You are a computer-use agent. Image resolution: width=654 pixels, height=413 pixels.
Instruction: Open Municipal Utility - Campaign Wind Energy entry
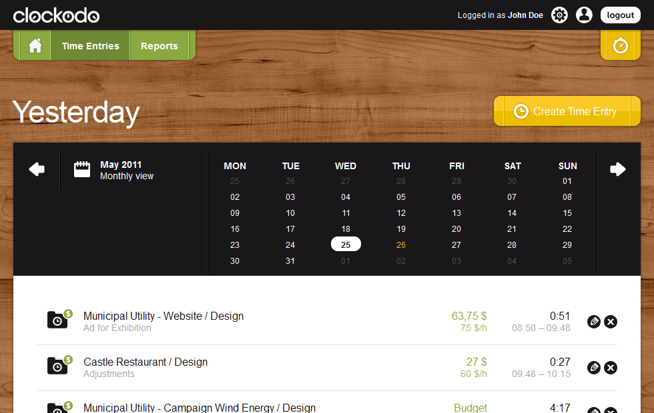[x=200, y=408]
